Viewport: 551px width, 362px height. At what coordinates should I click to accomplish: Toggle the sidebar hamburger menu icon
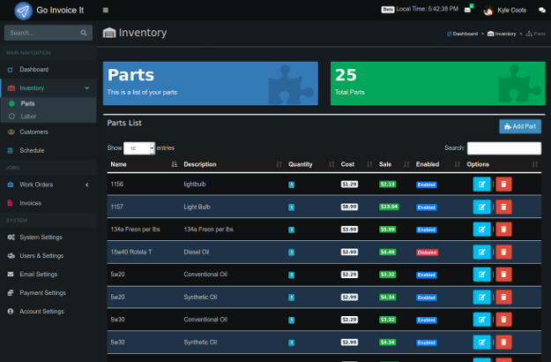[106, 10]
